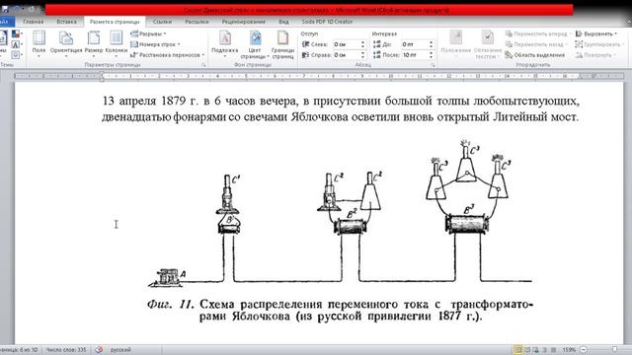Click the zoom slider handle
This screenshot has height=355, width=632.
tap(614, 350)
